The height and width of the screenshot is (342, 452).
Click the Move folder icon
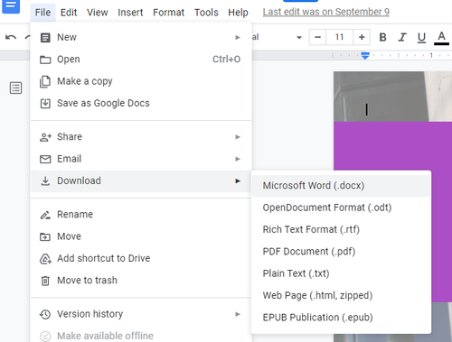[x=45, y=236]
